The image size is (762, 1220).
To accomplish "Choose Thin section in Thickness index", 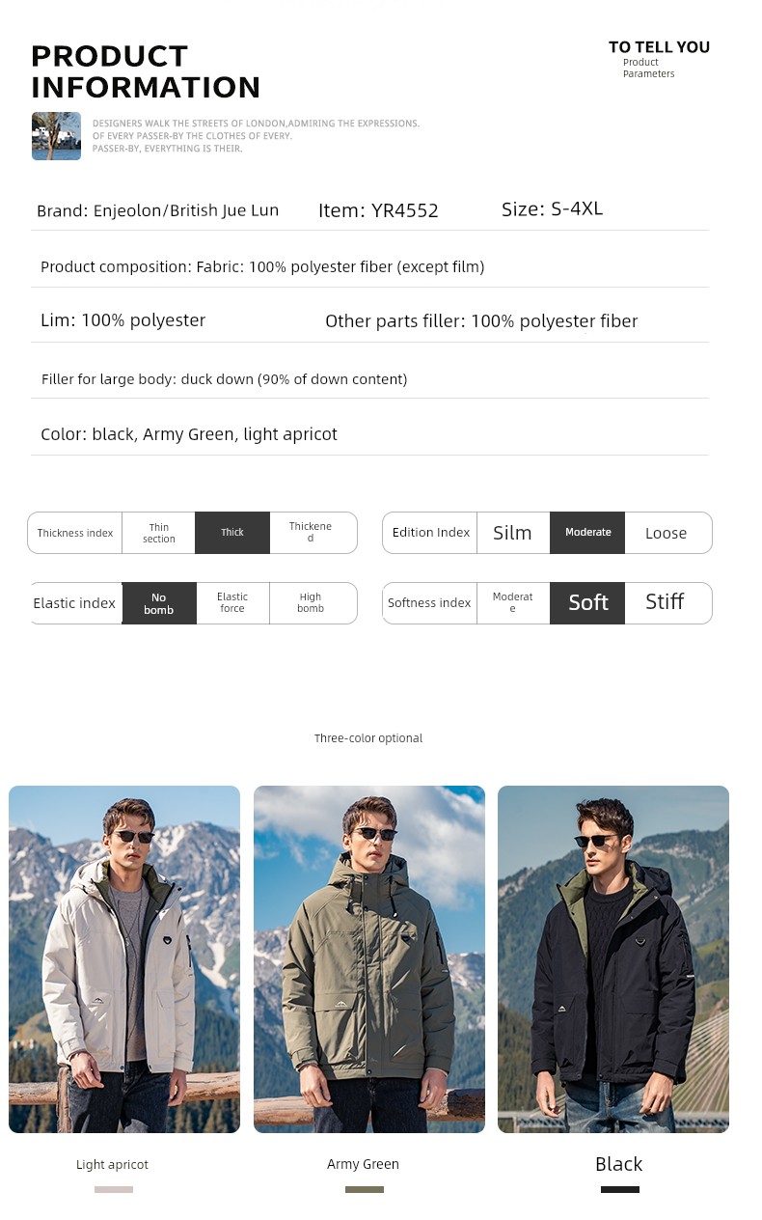I will (159, 533).
